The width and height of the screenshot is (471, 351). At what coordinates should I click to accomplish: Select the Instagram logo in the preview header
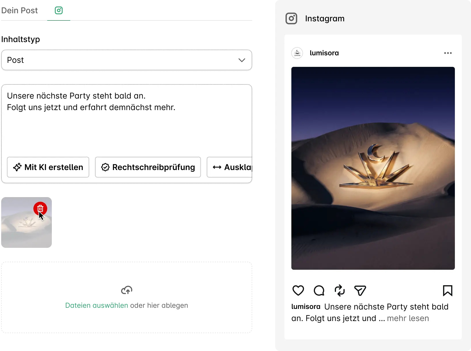click(x=291, y=18)
